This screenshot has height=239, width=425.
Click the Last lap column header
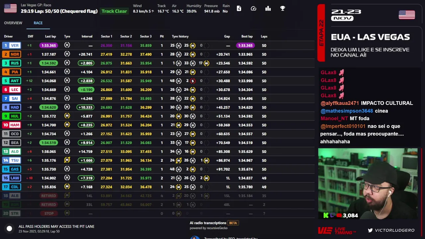(x=50, y=37)
